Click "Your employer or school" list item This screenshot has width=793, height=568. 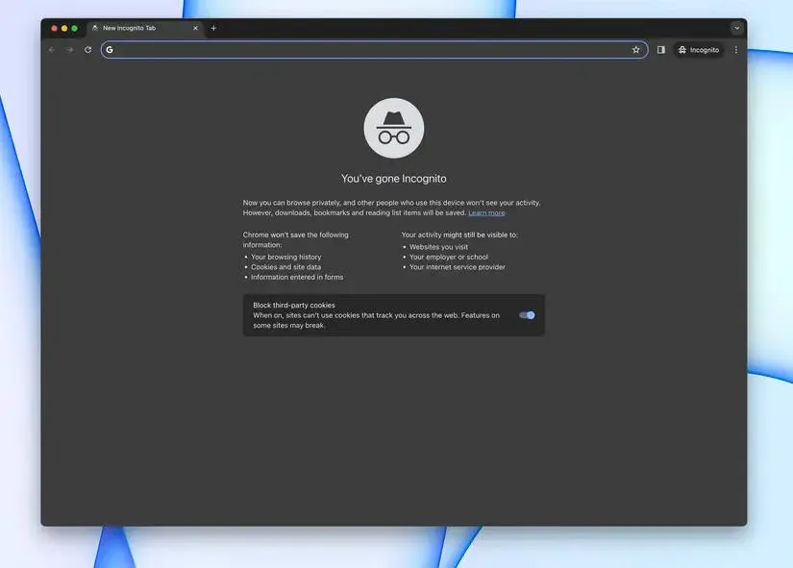tap(449, 257)
